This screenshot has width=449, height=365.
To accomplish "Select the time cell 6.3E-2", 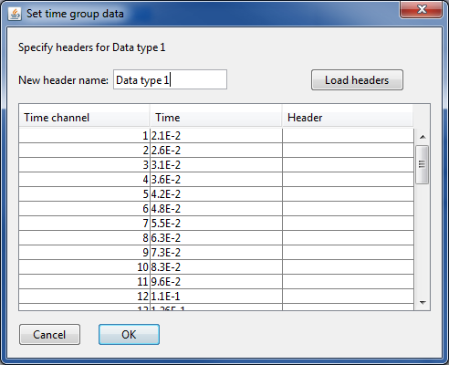I will tap(216, 238).
